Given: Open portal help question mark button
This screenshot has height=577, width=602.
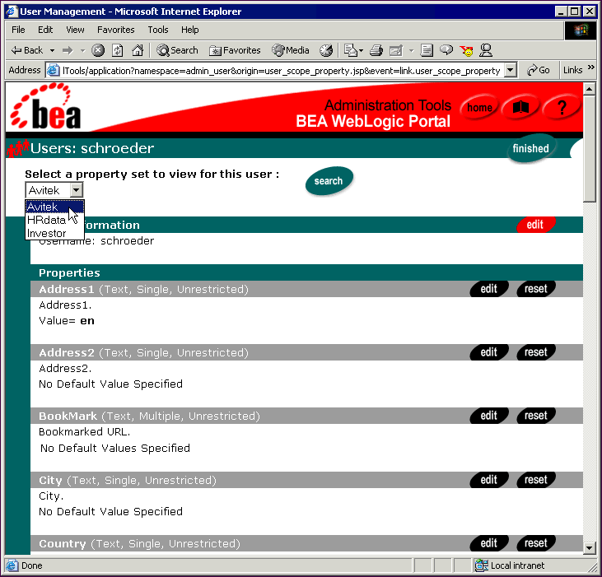Looking at the screenshot, I should (x=562, y=108).
